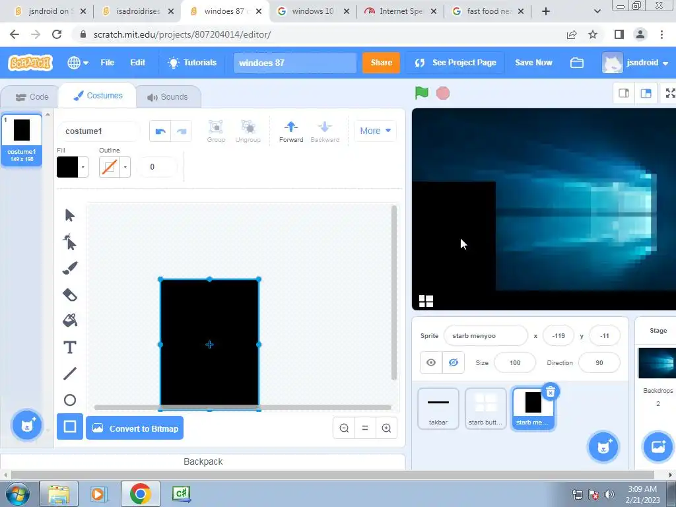
Task: Open language globe dropdown
Action: pyautogui.click(x=78, y=63)
